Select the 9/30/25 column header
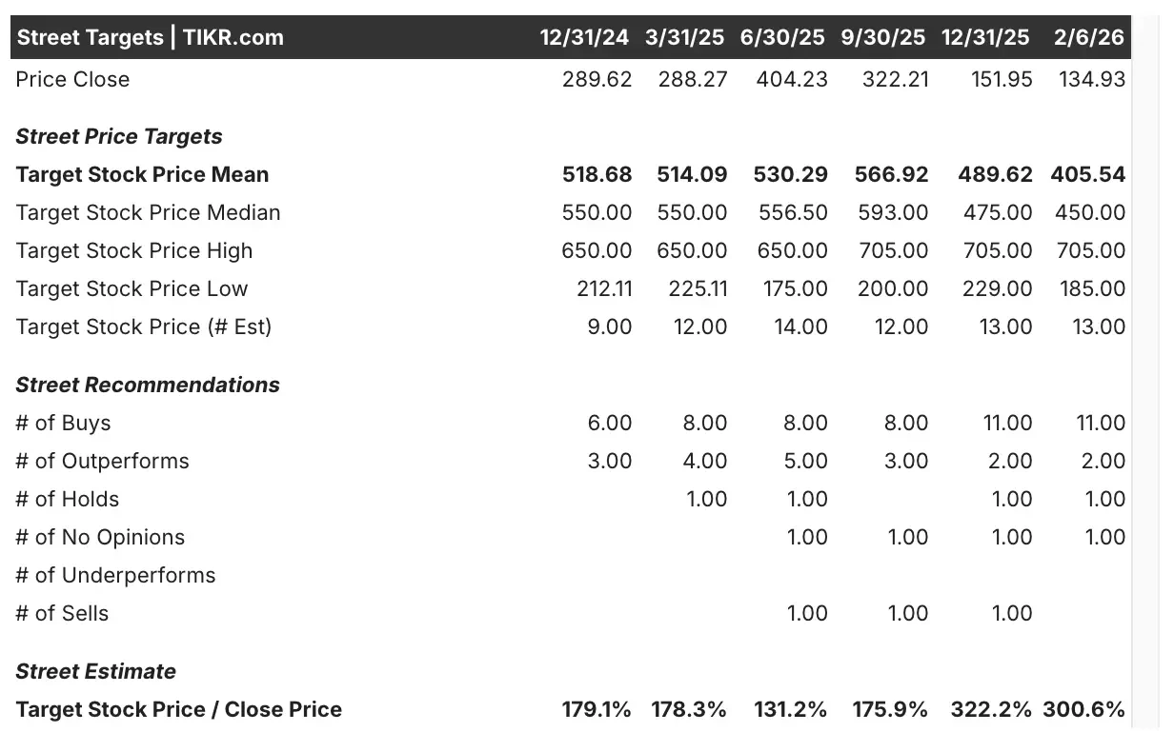 (x=883, y=38)
